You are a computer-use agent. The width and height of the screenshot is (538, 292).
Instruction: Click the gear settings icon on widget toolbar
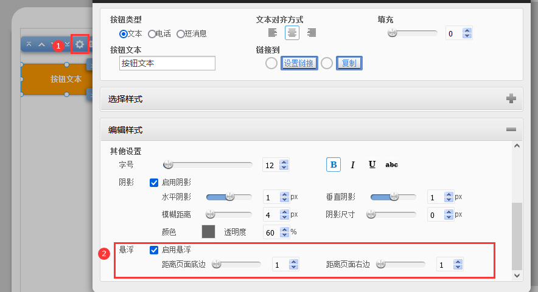tap(80, 44)
